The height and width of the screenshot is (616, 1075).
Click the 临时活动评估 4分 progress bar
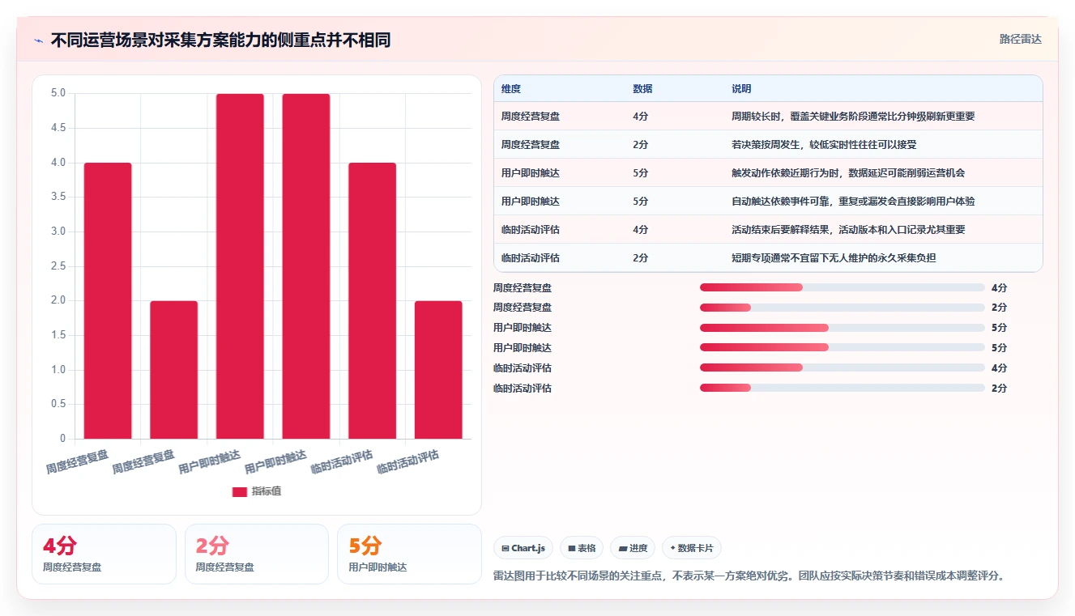tap(842, 367)
